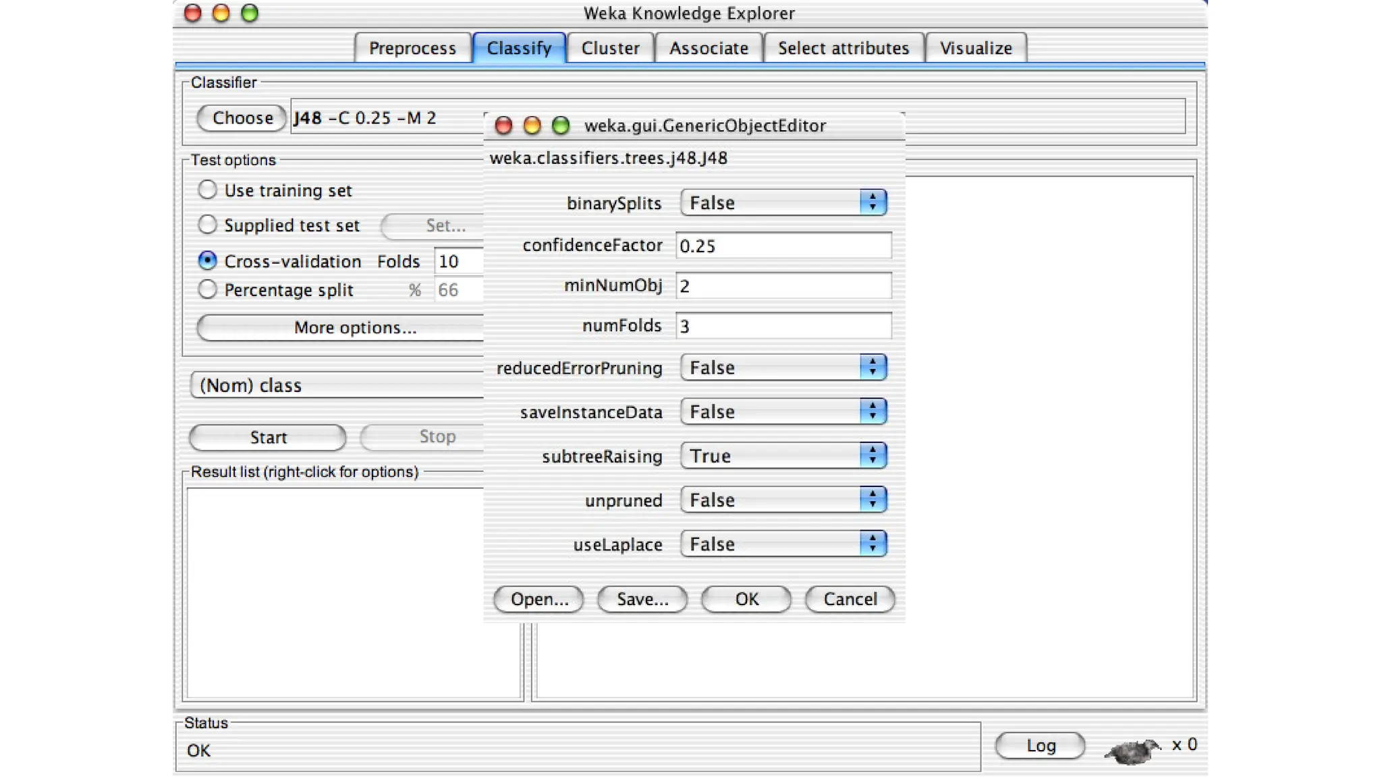Screen dimensions: 1382x777
Task: Change the unpruned dropdown value
Action: click(x=783, y=500)
